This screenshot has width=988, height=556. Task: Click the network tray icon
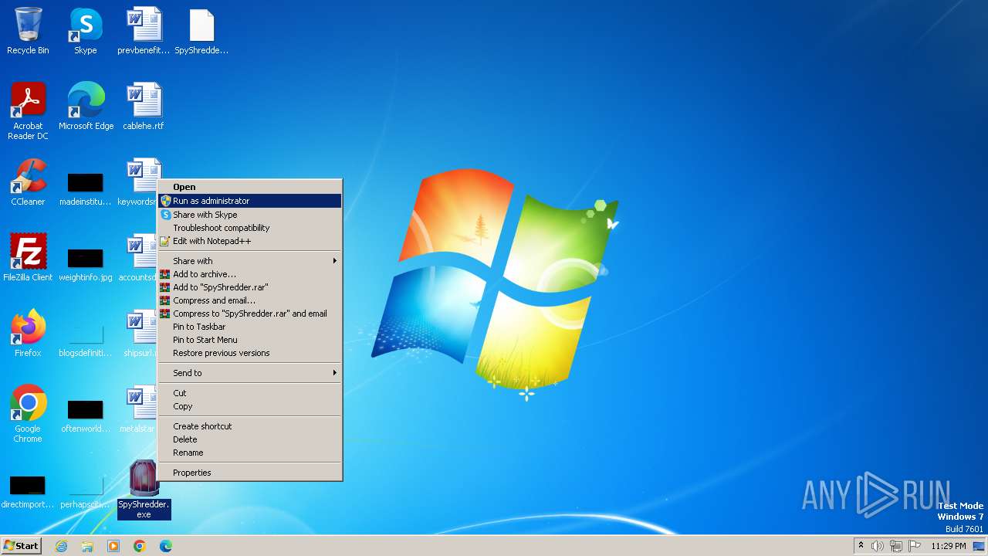[x=896, y=546]
